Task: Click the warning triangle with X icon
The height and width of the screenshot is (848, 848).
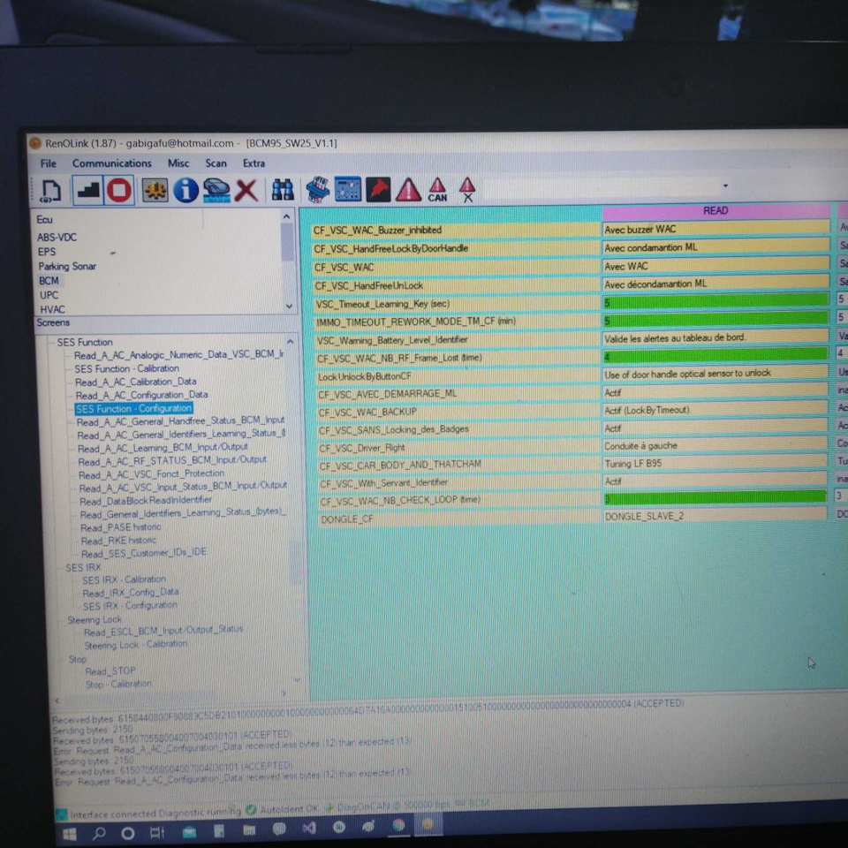Action: click(x=467, y=190)
